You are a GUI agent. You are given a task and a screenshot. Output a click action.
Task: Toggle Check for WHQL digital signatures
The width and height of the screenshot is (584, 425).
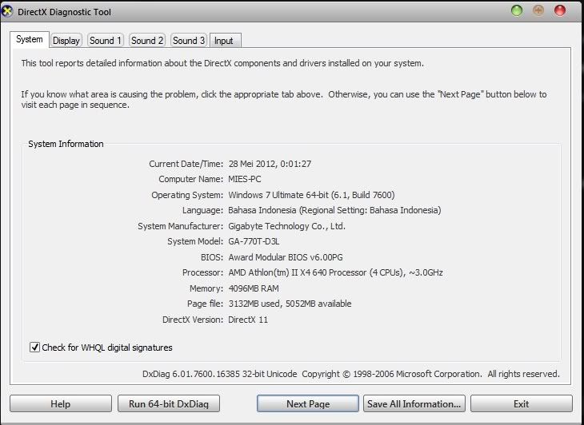[x=34, y=348]
